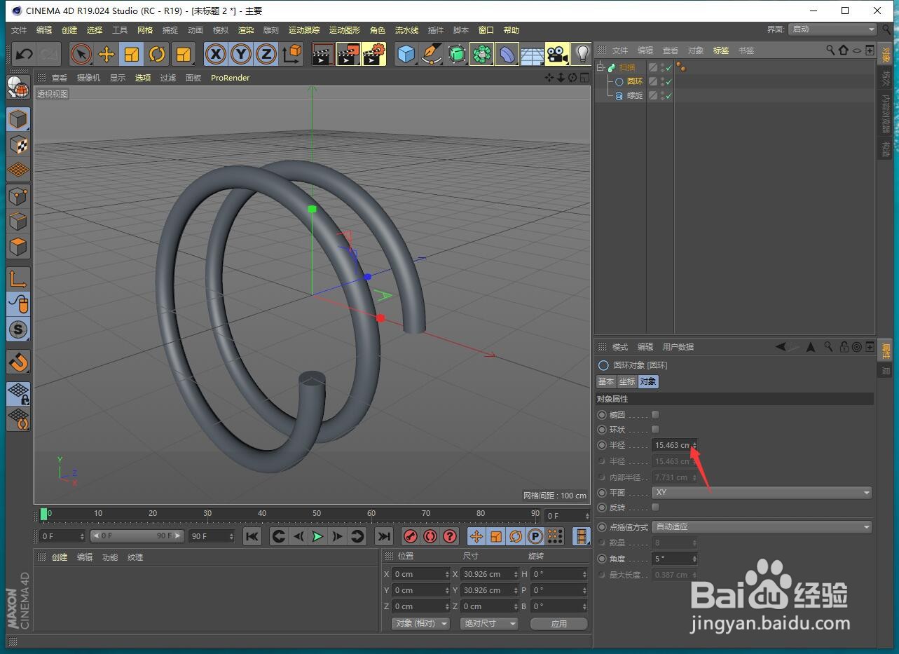Switch to Edges mode
Image resolution: width=899 pixels, height=654 pixels.
pyautogui.click(x=18, y=222)
